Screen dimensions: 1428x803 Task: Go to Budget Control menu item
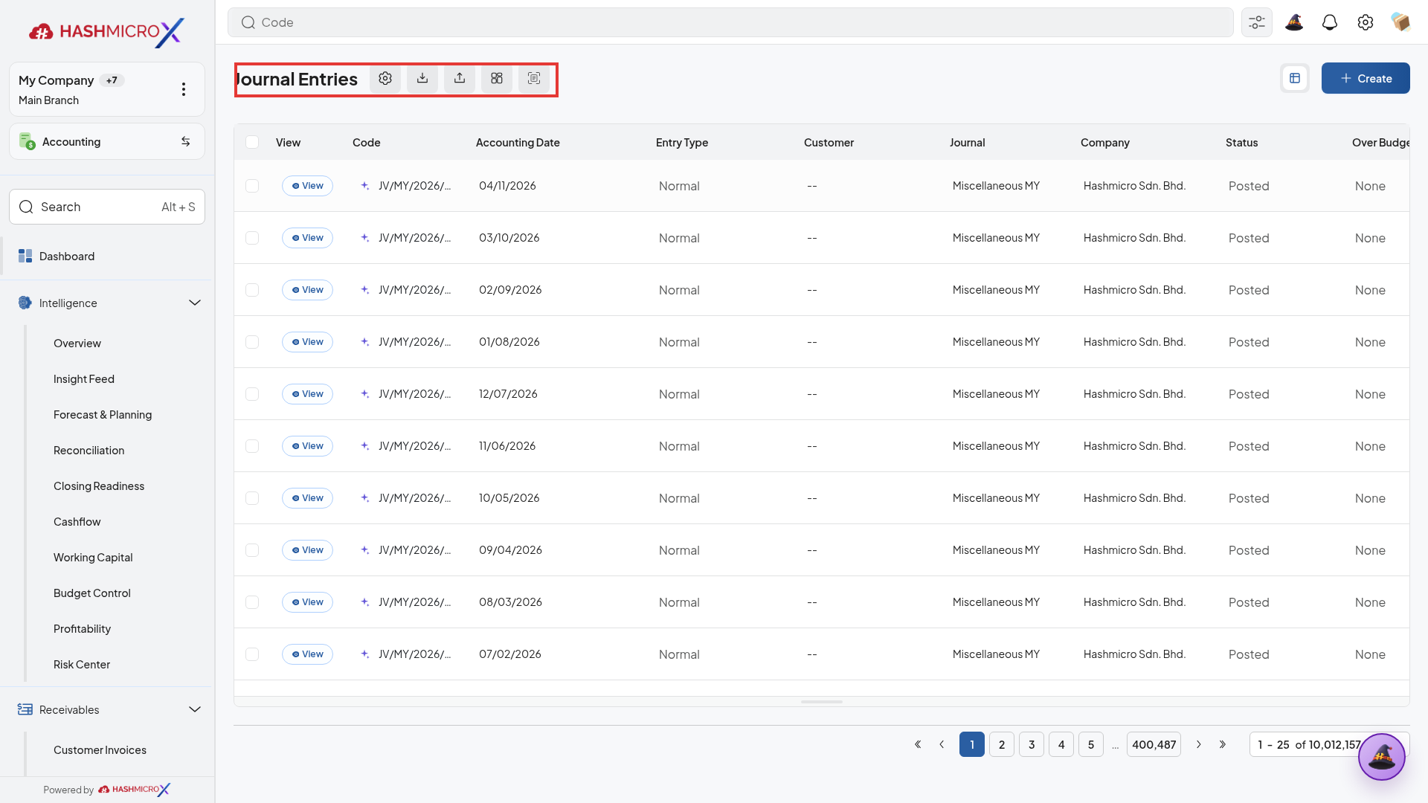92,593
